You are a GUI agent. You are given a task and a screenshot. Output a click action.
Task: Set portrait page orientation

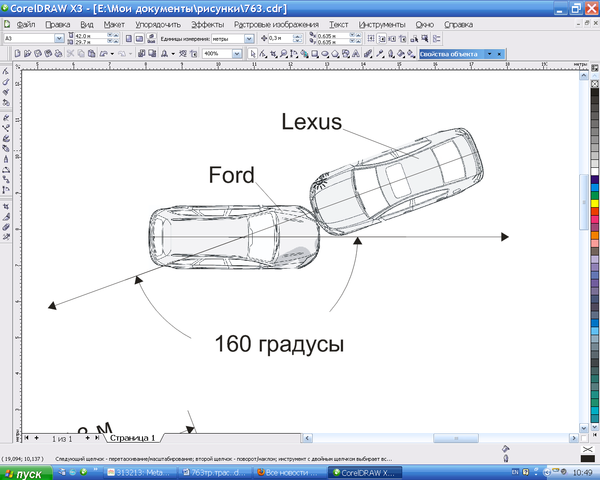128,39
